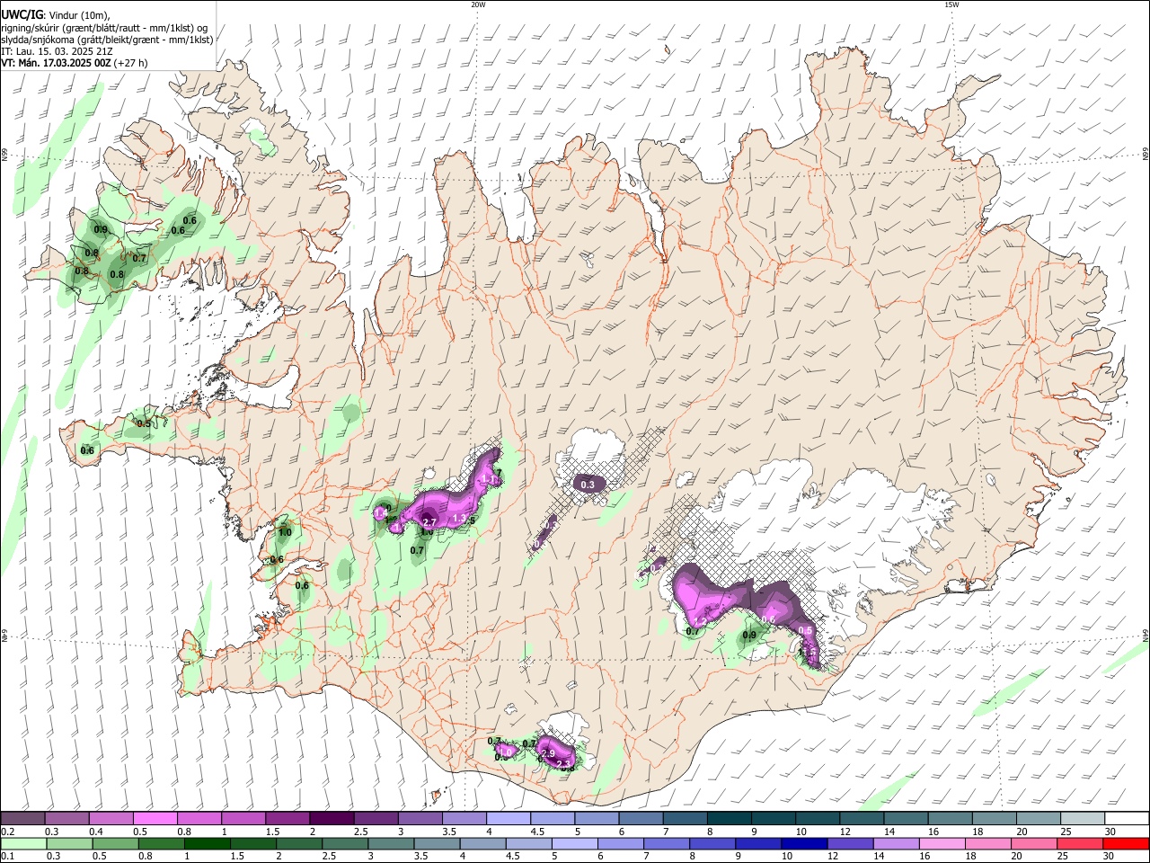
Task: Click the 'rigning/skúrir' legend description line
Action: [x=105, y=28]
